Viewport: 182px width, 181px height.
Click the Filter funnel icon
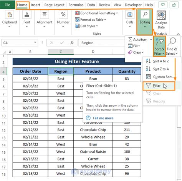click(148, 85)
